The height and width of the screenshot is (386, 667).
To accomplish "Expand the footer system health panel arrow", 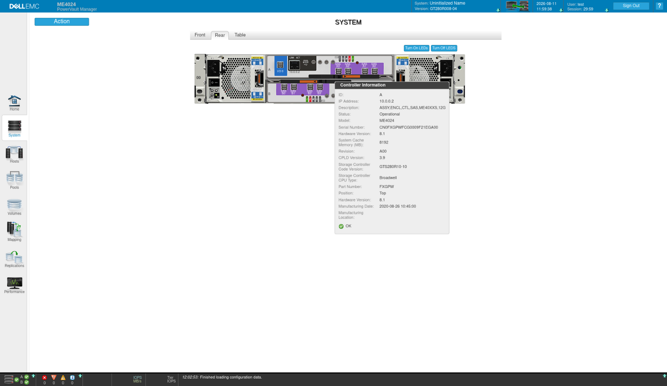I will 33,376.
